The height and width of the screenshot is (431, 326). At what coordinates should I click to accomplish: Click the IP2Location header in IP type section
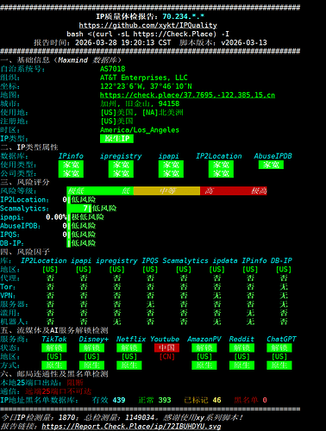[219, 156]
